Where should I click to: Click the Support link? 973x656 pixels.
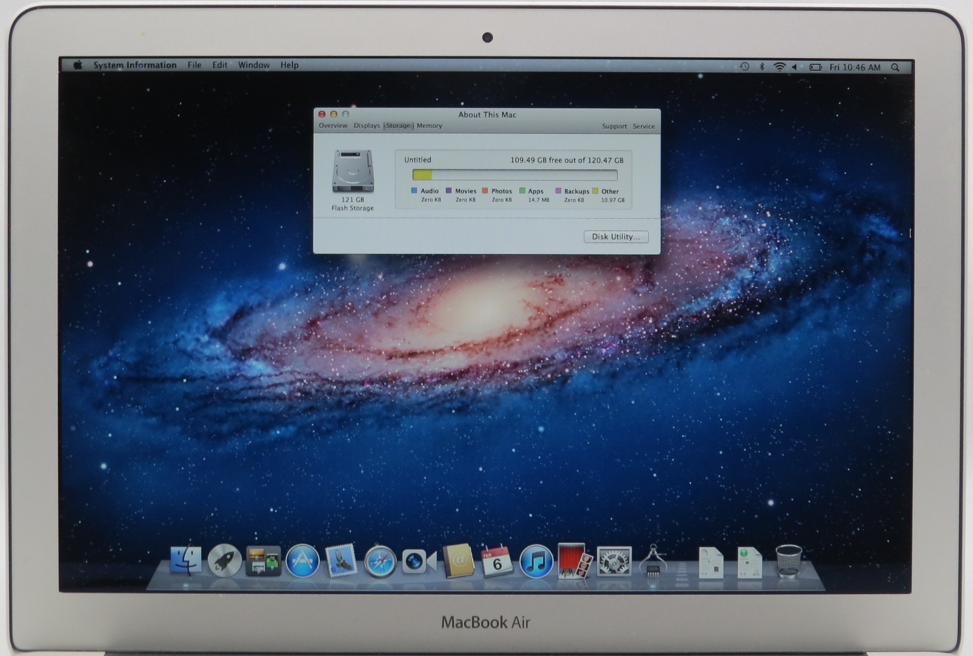(614, 126)
